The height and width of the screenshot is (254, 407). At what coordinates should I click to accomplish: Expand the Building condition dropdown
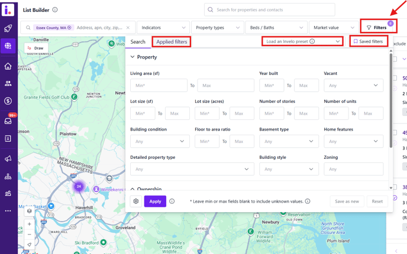[160, 142]
